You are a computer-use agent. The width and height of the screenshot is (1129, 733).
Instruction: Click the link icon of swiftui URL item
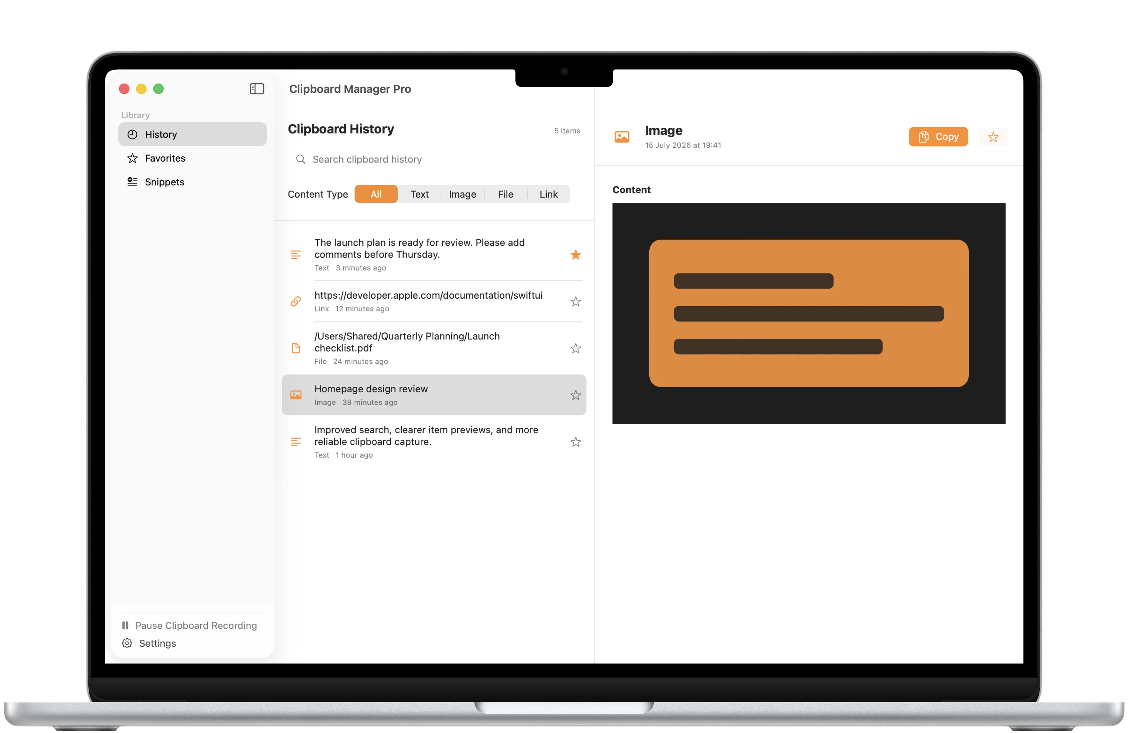point(296,301)
